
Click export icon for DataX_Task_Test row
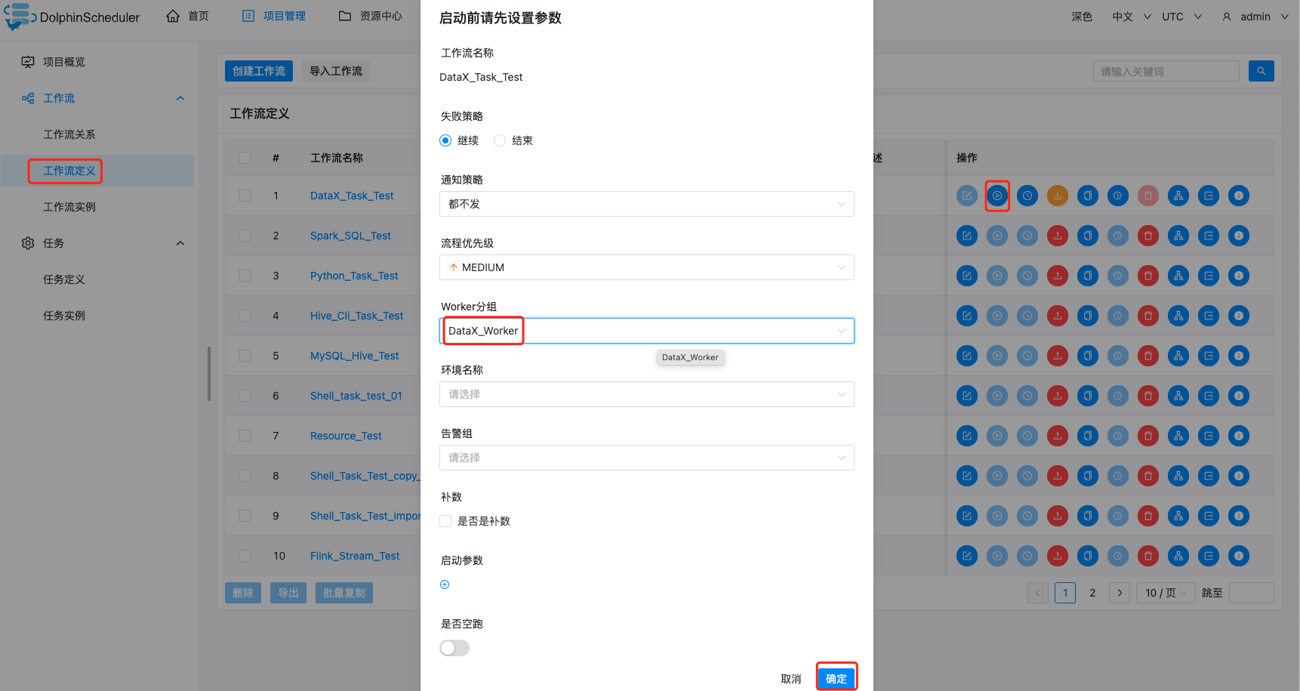tap(1209, 196)
